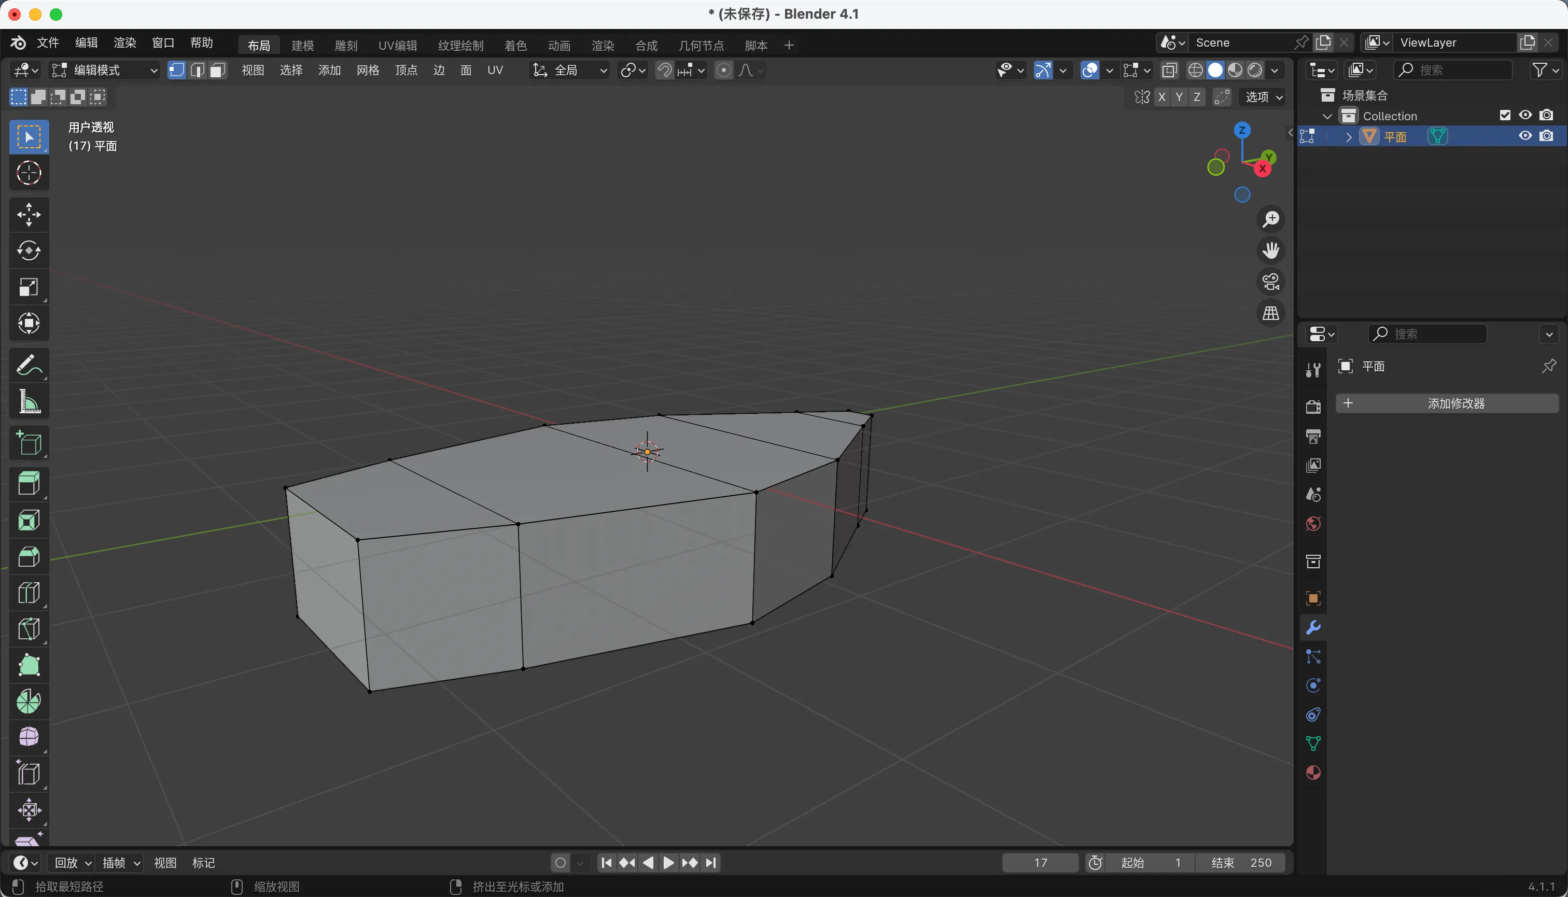Select the Rotate tool
The image size is (1568, 897).
point(29,251)
